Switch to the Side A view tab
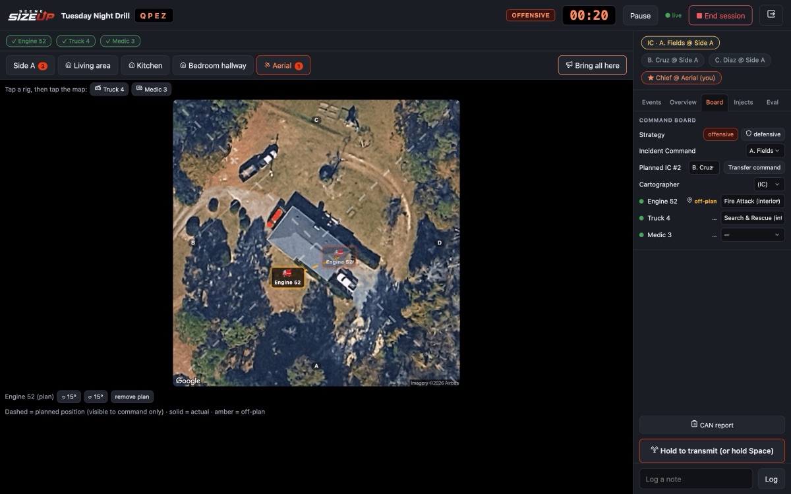Screen dimensions: 791x494 click(x=30, y=65)
